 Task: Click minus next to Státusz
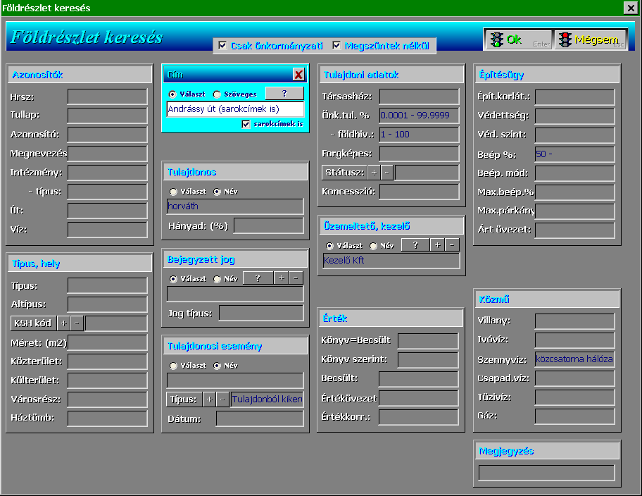387,173
